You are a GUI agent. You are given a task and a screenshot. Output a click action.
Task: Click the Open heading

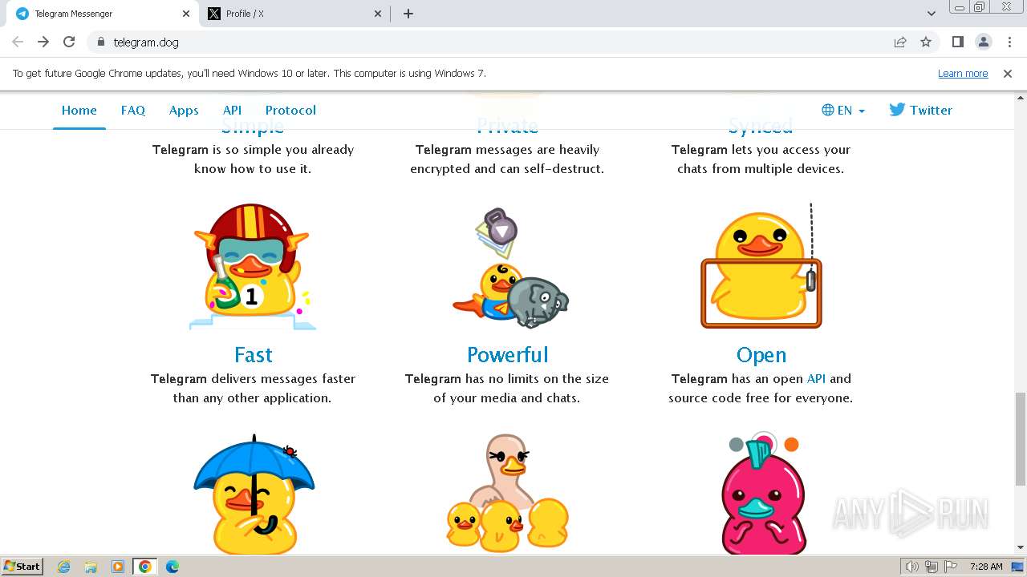pos(761,354)
